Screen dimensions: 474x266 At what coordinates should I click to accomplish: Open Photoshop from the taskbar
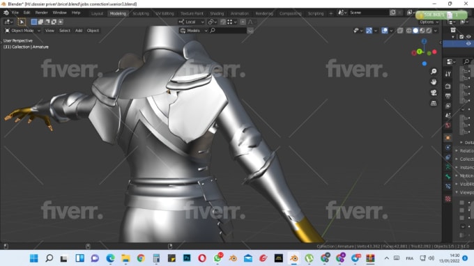coord(187,258)
